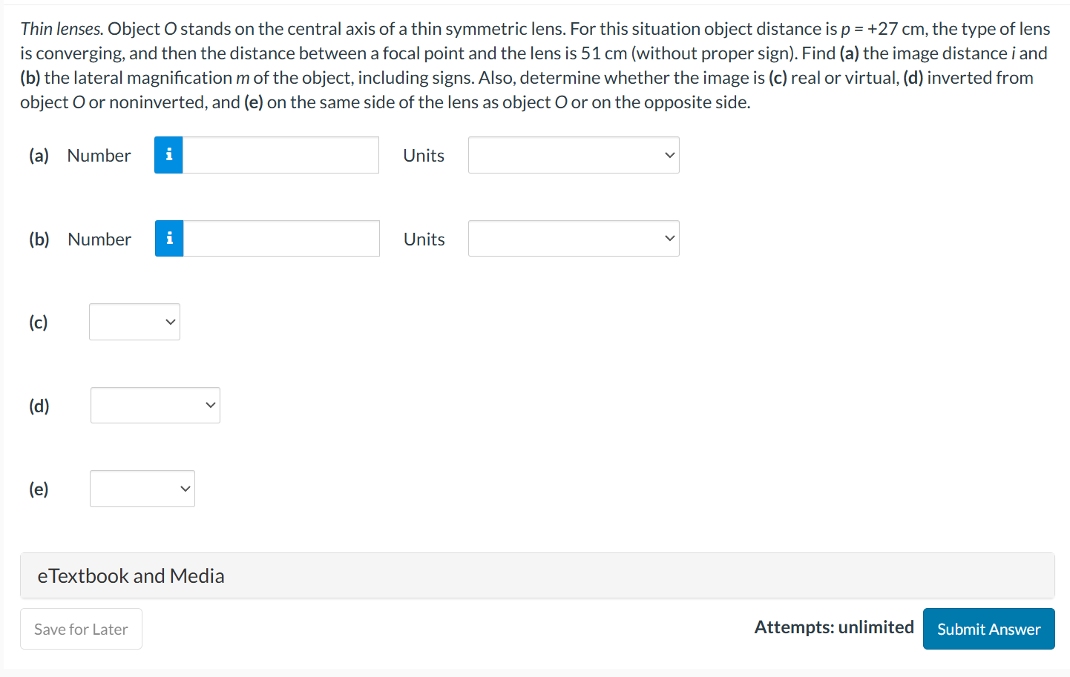
Task: Open the real or virtual dropdown for (c)
Action: point(134,322)
